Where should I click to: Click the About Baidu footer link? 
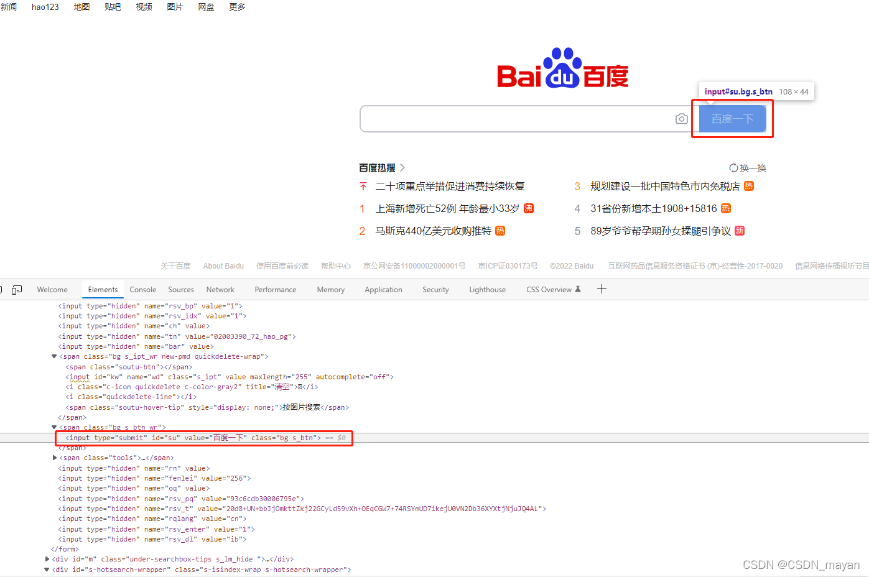(x=223, y=266)
